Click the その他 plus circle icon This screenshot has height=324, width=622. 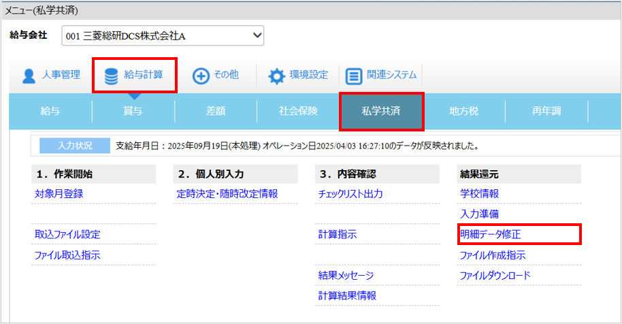point(201,76)
